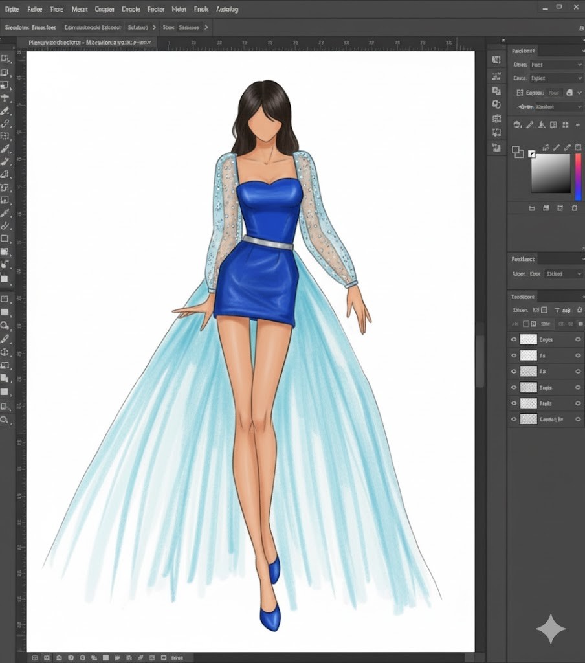Hide the top 'Cogts' layer using its eye icon

coord(514,339)
